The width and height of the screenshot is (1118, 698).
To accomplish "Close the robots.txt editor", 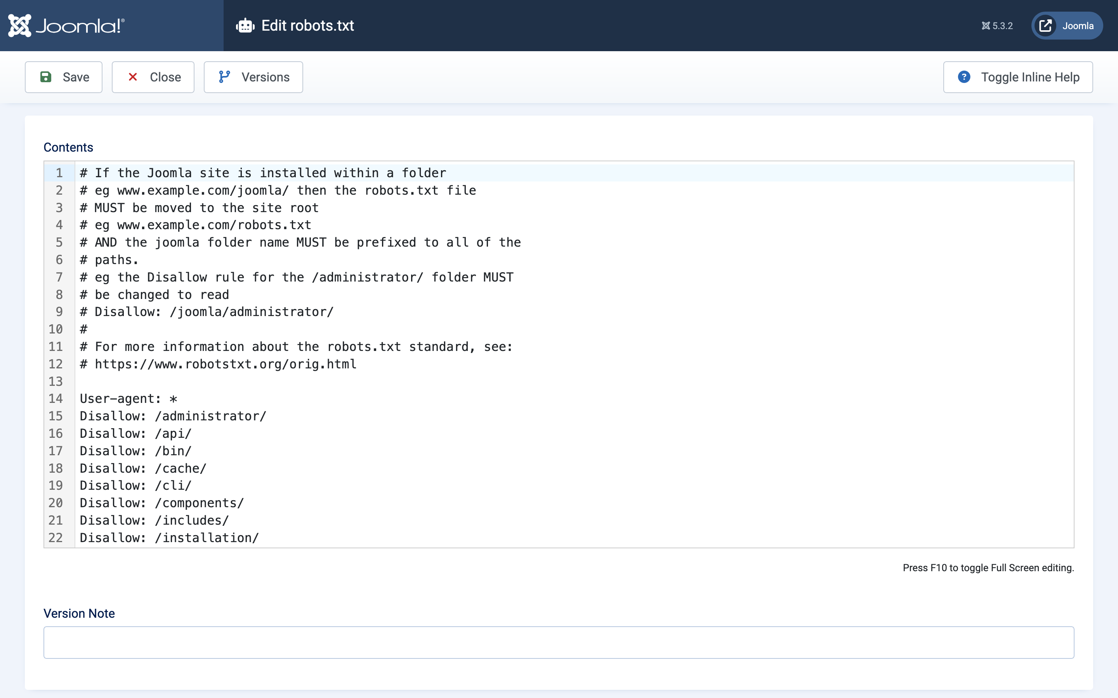I will 153,77.
